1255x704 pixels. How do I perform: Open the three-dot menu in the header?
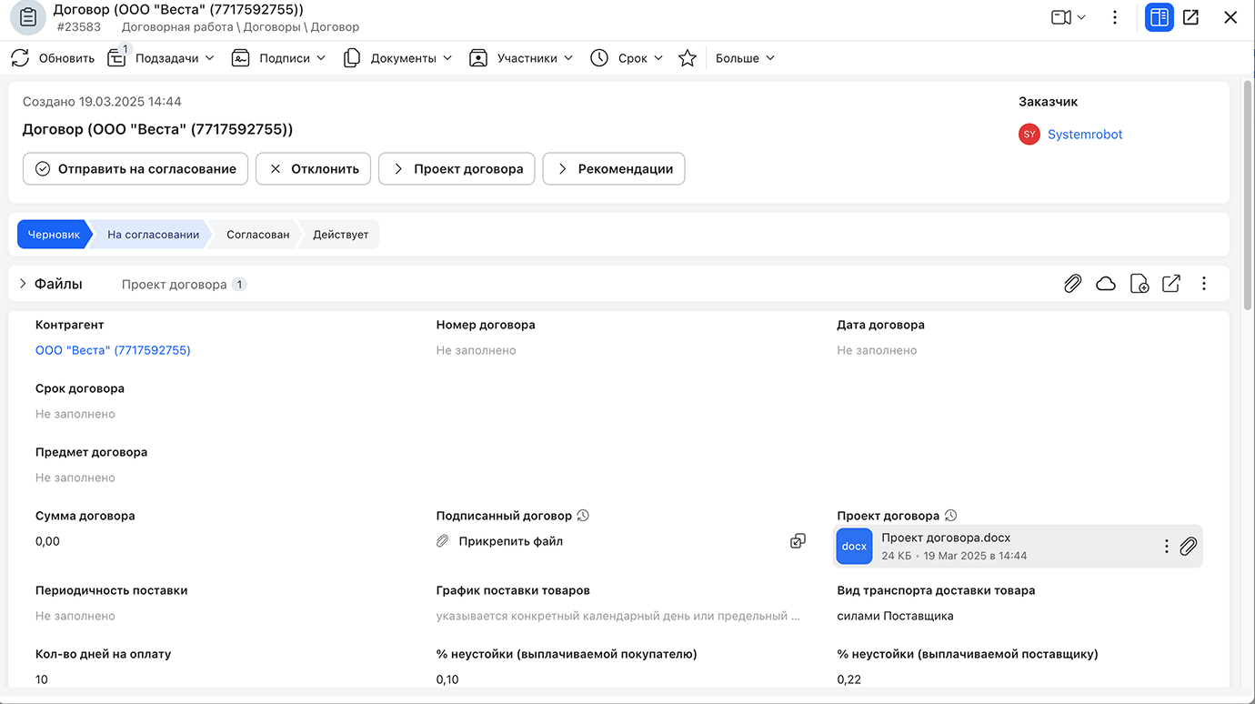(1115, 16)
